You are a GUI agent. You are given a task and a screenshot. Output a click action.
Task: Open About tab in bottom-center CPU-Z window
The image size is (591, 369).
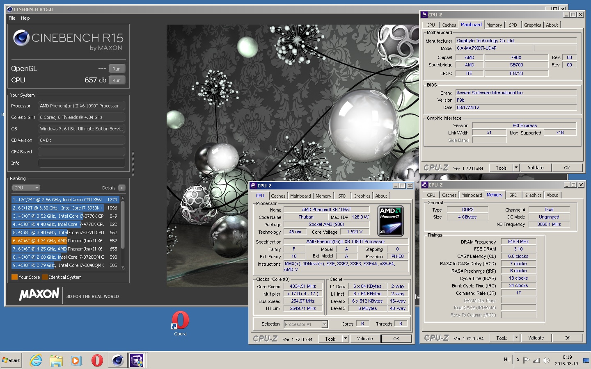tap(381, 196)
